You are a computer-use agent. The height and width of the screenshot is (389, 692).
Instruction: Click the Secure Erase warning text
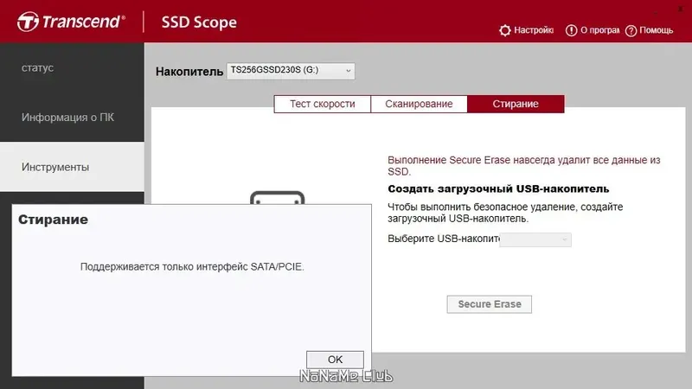point(524,166)
